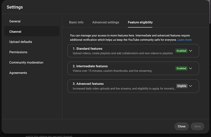The image size is (211, 137).
Task: Open Community moderation settings
Action: (x=26, y=63)
